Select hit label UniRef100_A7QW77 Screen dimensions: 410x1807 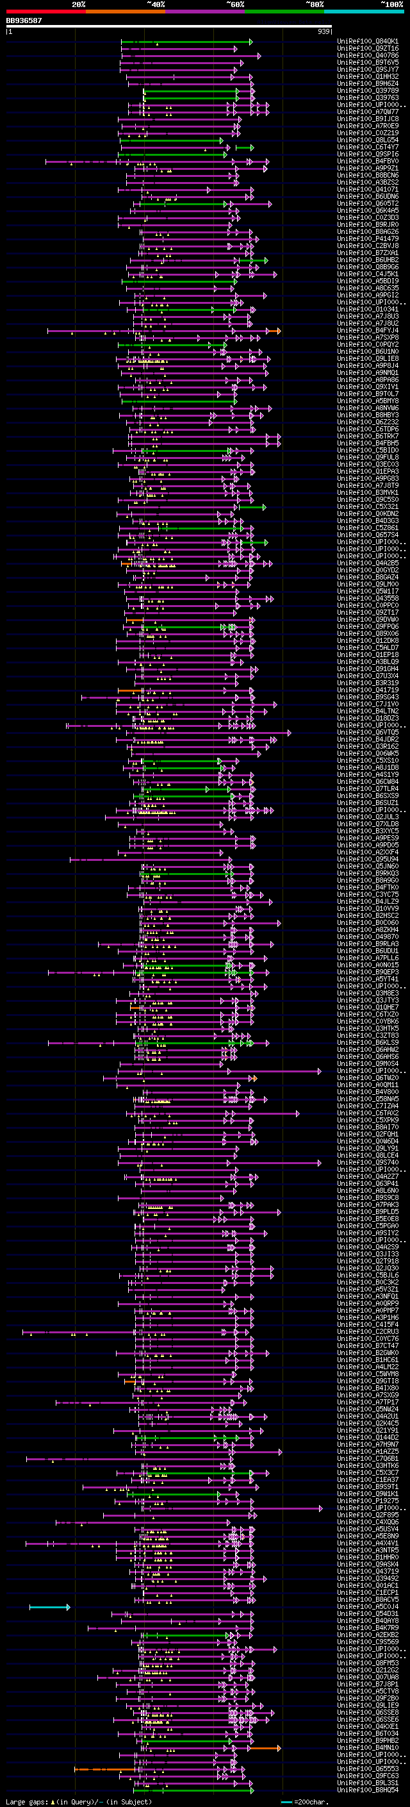pyautogui.click(x=368, y=112)
